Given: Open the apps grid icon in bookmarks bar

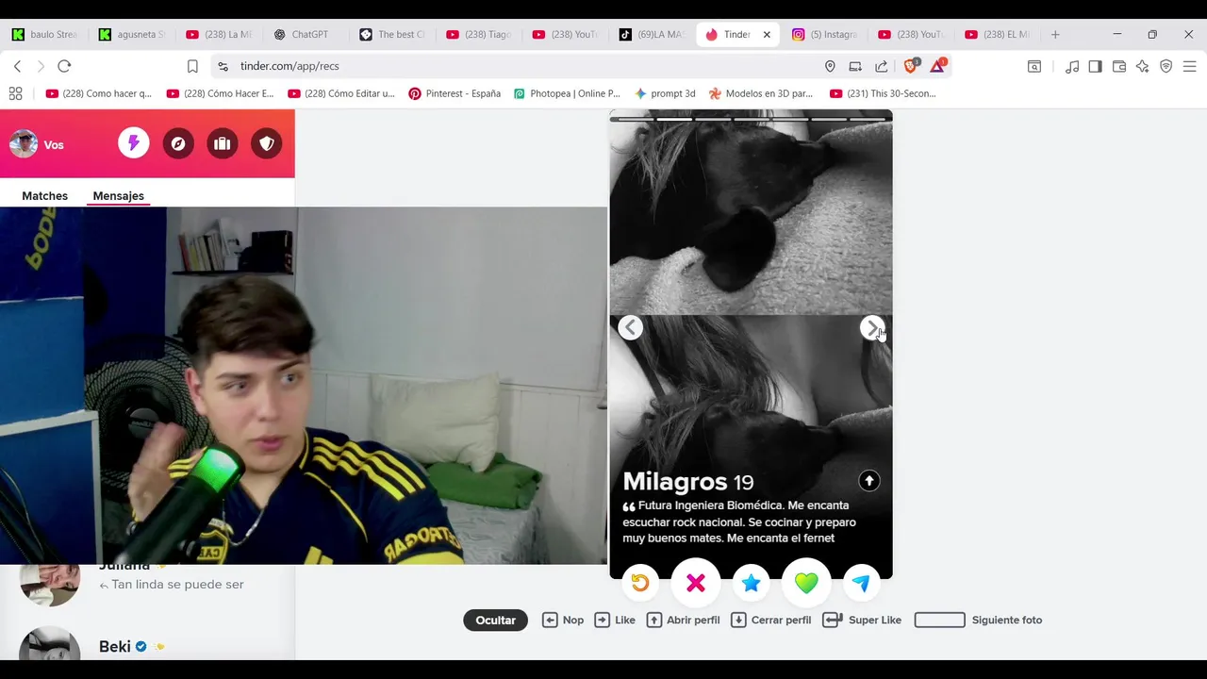Looking at the screenshot, I should point(15,93).
